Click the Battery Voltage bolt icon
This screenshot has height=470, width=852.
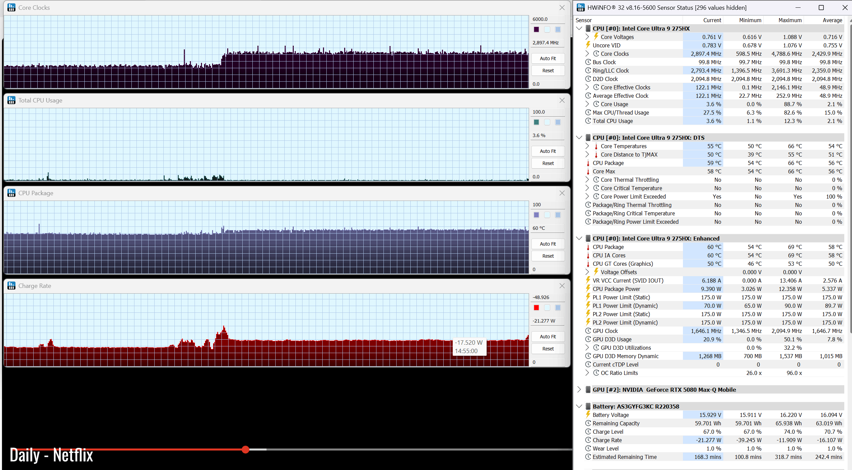click(x=588, y=415)
